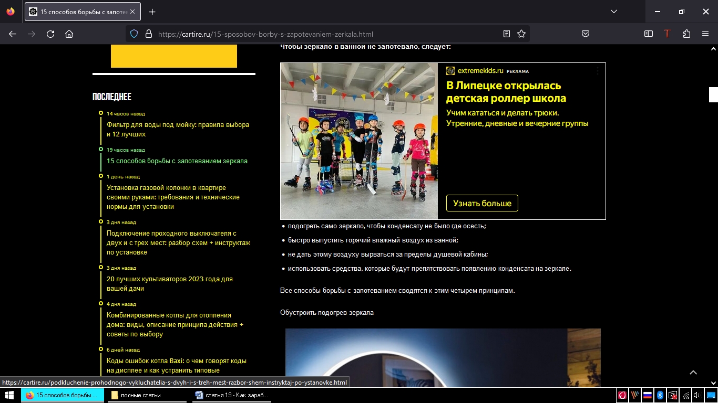The width and height of the screenshot is (718, 403).
Task: Open 'Подключение проходного выключателя' article
Action: click(x=178, y=242)
